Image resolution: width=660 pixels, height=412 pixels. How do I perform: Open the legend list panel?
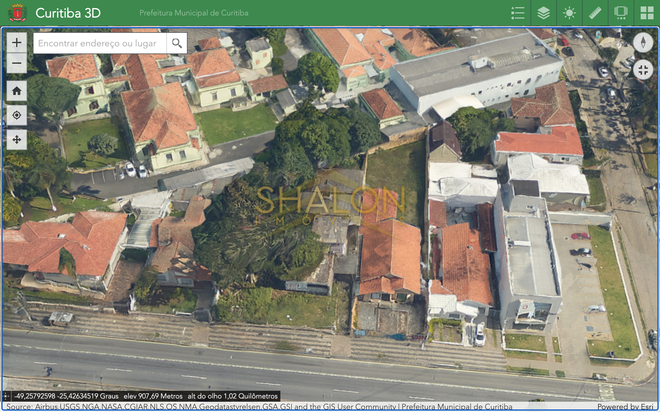[x=518, y=13]
